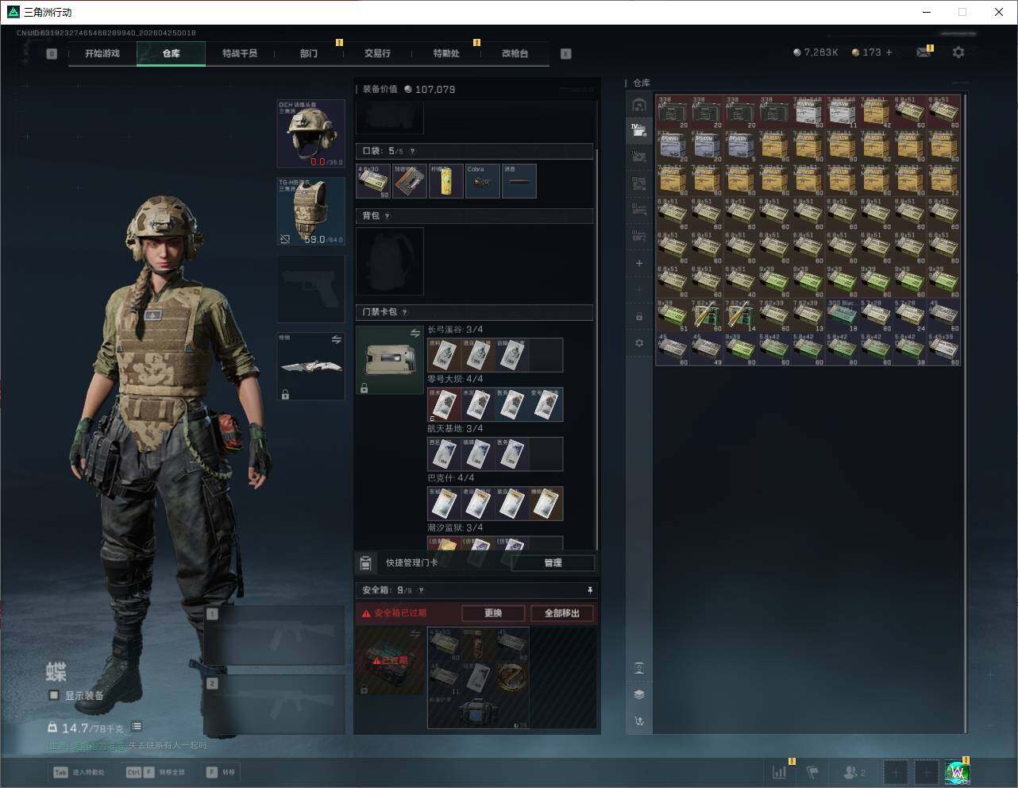
Task: Open the 交易行 tab
Action: pos(377,53)
